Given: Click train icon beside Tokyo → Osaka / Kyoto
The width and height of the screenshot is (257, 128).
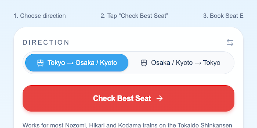Looking at the screenshot, I should (x=40, y=63).
